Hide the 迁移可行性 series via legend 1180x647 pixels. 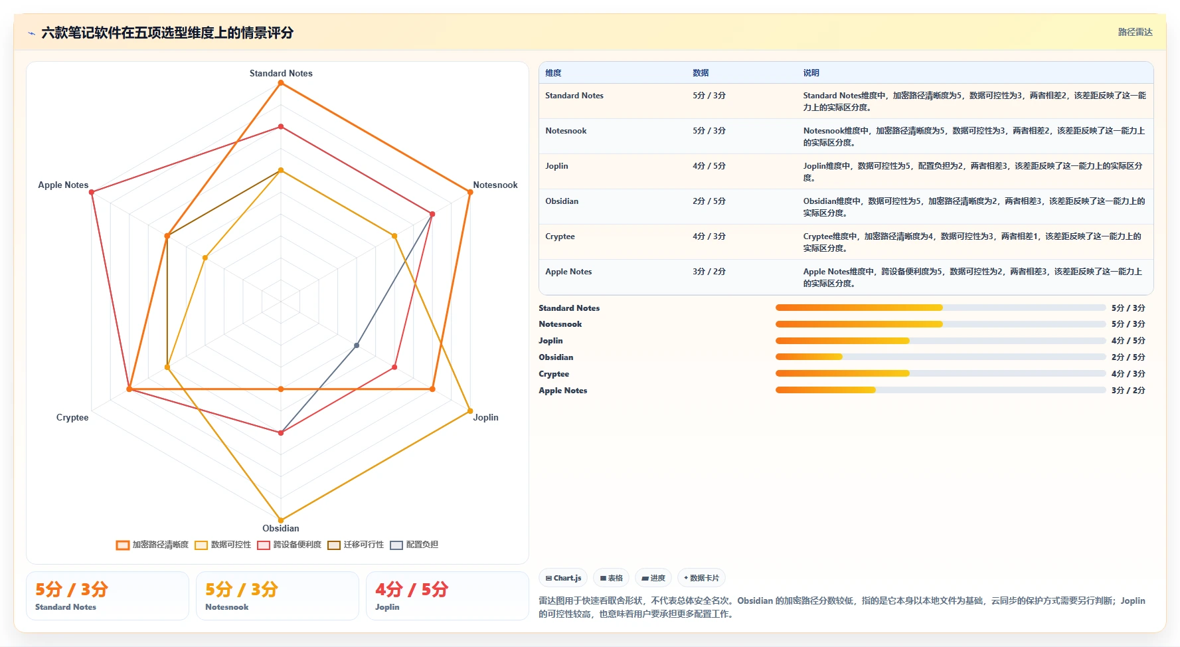(x=334, y=545)
